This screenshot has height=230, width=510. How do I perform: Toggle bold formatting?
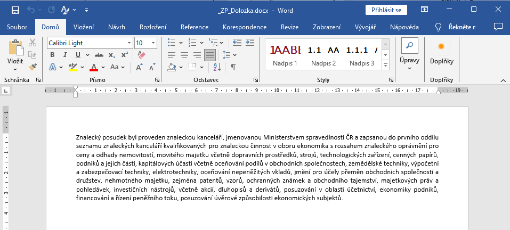[x=52, y=55]
